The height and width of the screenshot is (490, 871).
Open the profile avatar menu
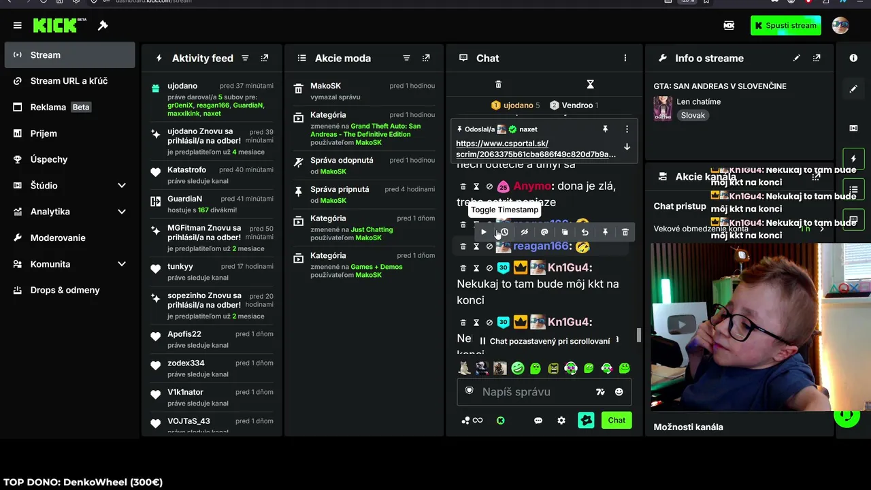[x=840, y=26]
